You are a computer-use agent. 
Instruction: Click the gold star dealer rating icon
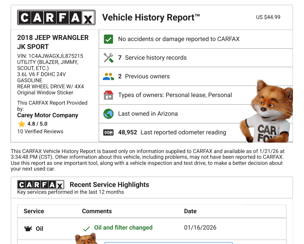(x=21, y=124)
